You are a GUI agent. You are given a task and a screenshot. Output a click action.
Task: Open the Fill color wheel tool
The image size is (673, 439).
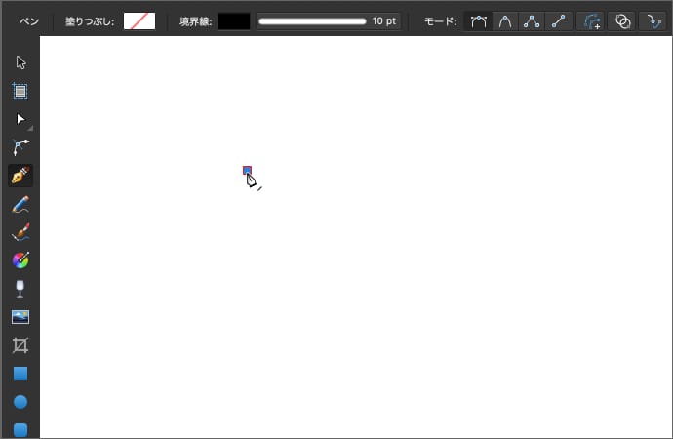[20, 260]
